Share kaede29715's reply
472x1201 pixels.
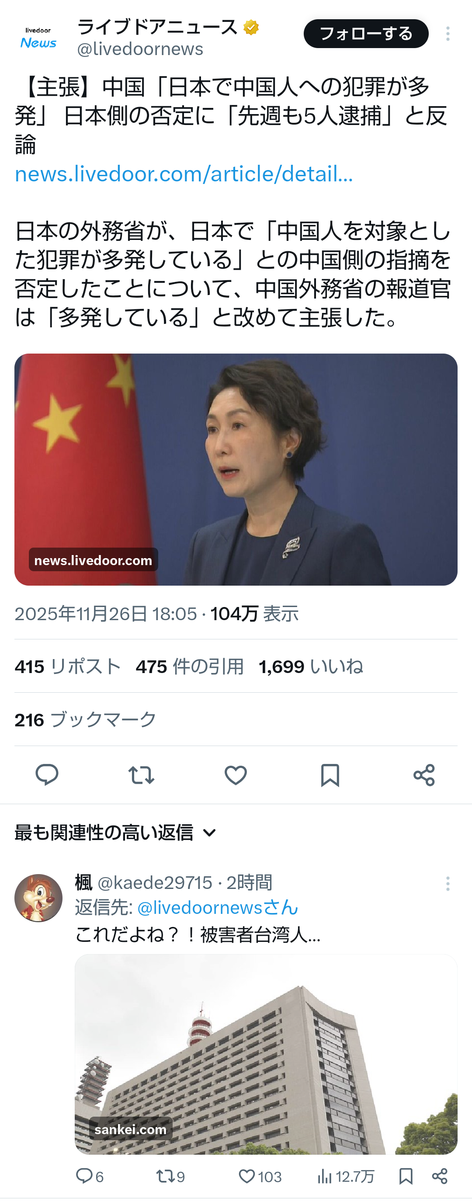click(x=439, y=1176)
